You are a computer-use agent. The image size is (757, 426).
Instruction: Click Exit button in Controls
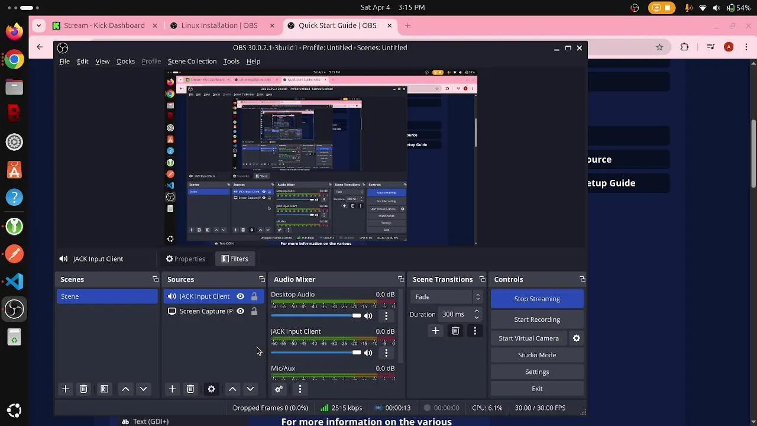537,389
